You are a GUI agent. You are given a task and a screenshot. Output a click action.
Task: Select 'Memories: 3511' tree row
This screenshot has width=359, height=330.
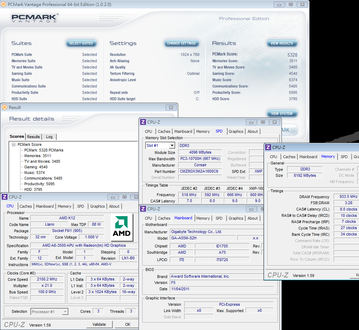[x=38, y=156]
